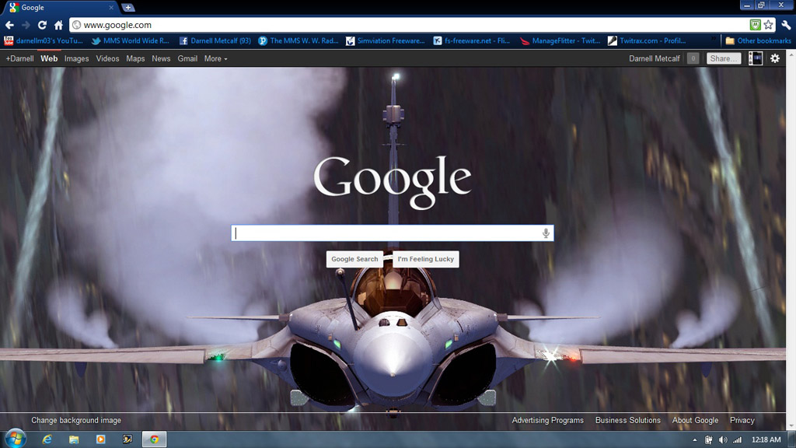Open fs-freeware.net bookmark
Image resolution: width=796 pixels, height=448 pixels.
click(x=472, y=40)
